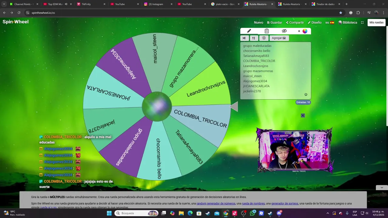The image size is (388, 218).
Task: Follow the 'random generador de números' link
Action: point(216,203)
